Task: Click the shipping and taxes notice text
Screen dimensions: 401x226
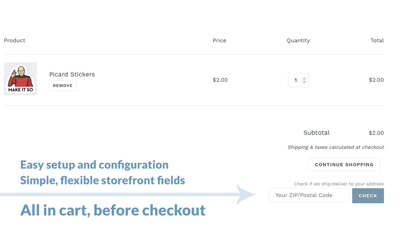Action: pos(336,147)
